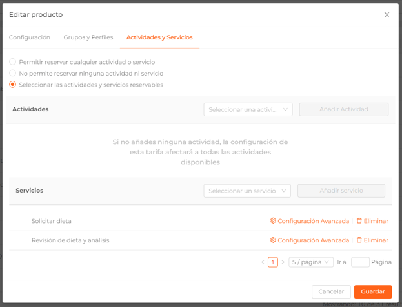Close the Editar producto dialog
This screenshot has width=402, height=307.
tap(387, 15)
